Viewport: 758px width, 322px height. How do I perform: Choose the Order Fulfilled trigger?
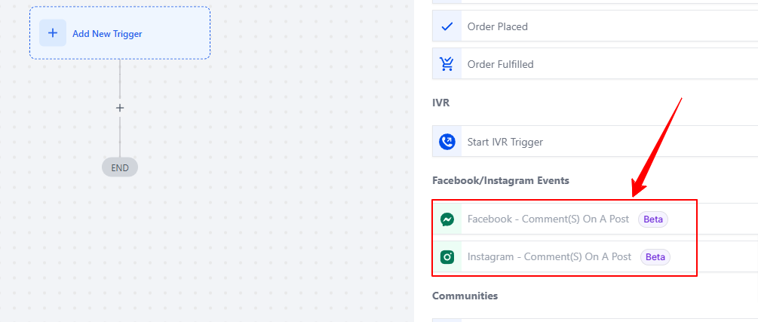click(x=595, y=64)
